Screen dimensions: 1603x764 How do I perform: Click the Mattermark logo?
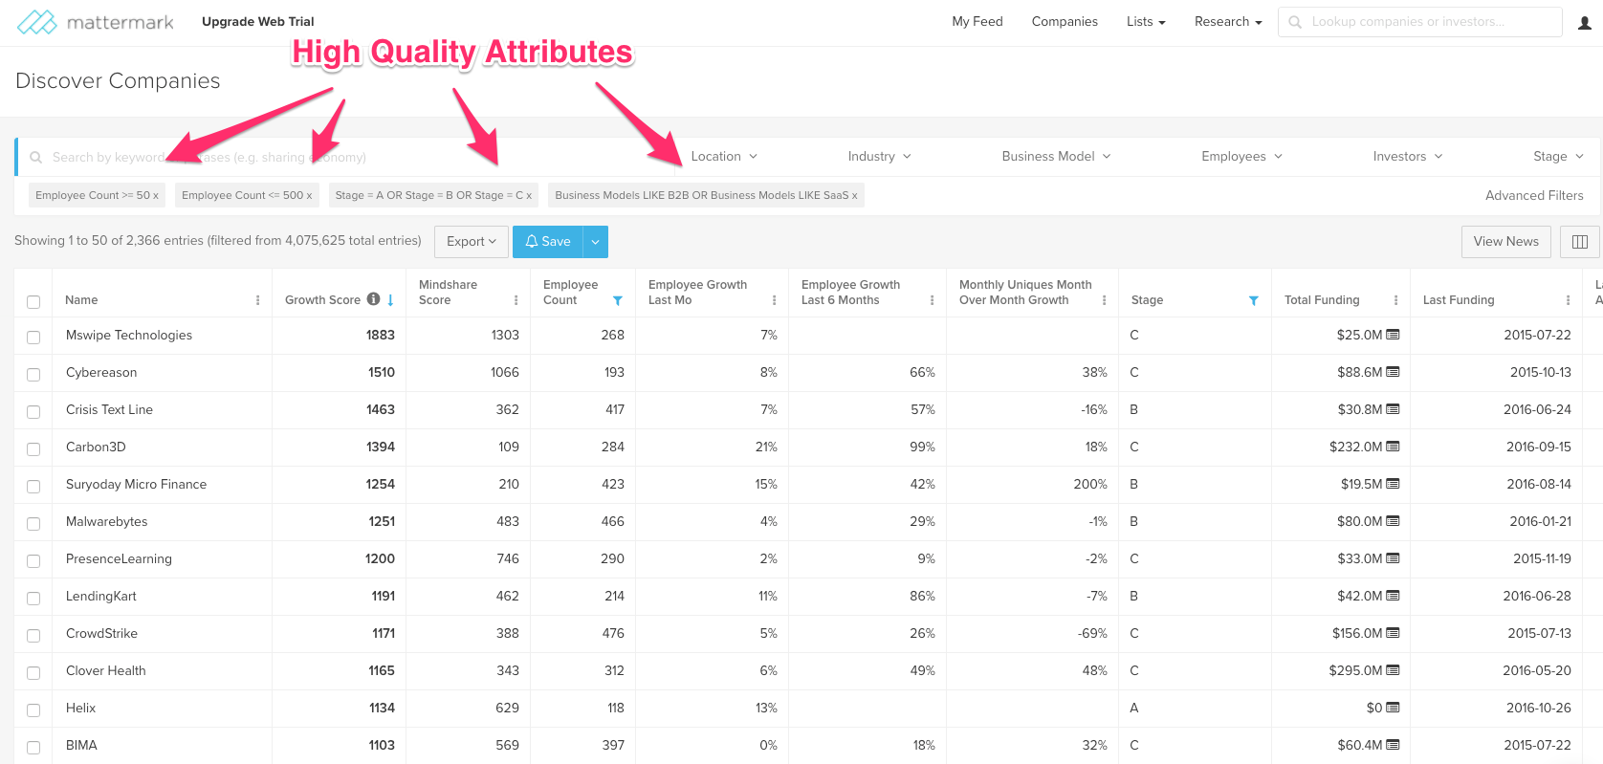click(x=95, y=21)
